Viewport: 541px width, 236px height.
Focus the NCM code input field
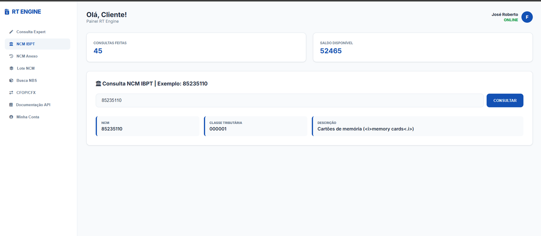click(x=289, y=100)
